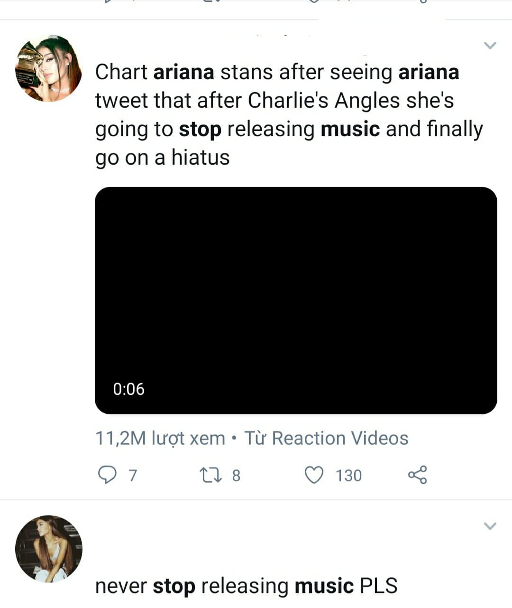Tap the reply count 7

(133, 475)
